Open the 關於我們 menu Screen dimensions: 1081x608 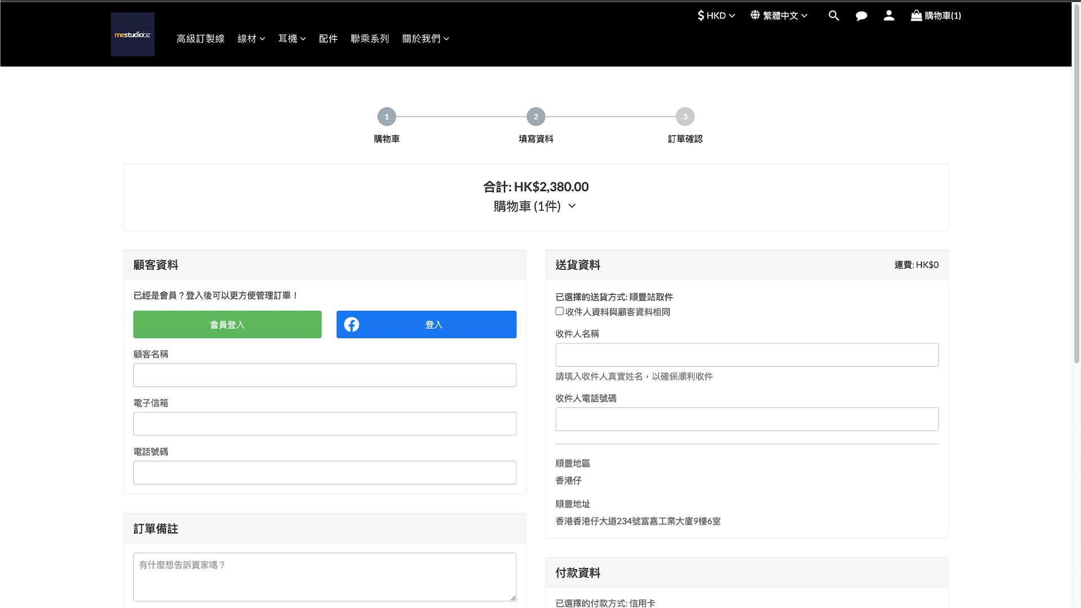[x=426, y=39]
